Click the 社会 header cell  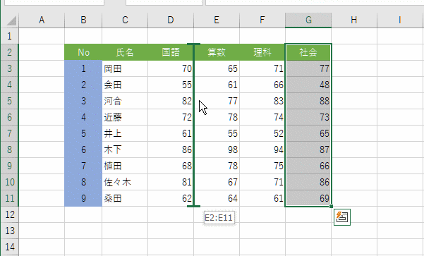(x=308, y=52)
